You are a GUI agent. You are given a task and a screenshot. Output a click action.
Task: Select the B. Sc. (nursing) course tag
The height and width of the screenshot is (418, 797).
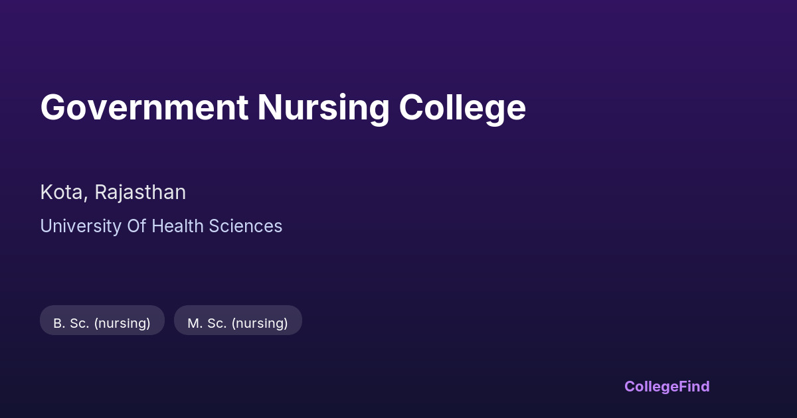(x=102, y=323)
